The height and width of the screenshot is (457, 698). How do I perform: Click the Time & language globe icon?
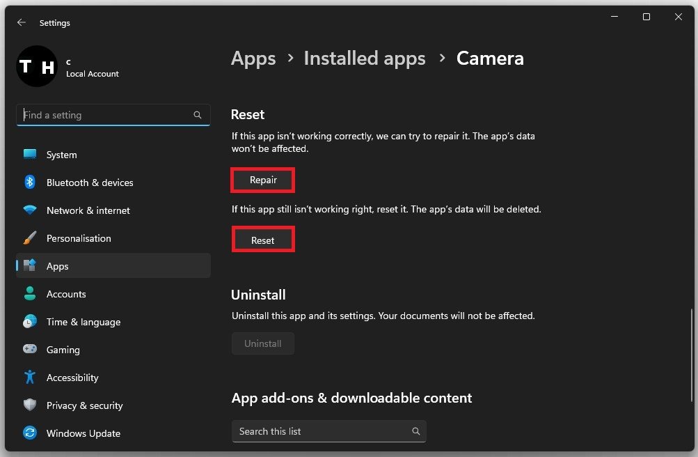[30, 322]
